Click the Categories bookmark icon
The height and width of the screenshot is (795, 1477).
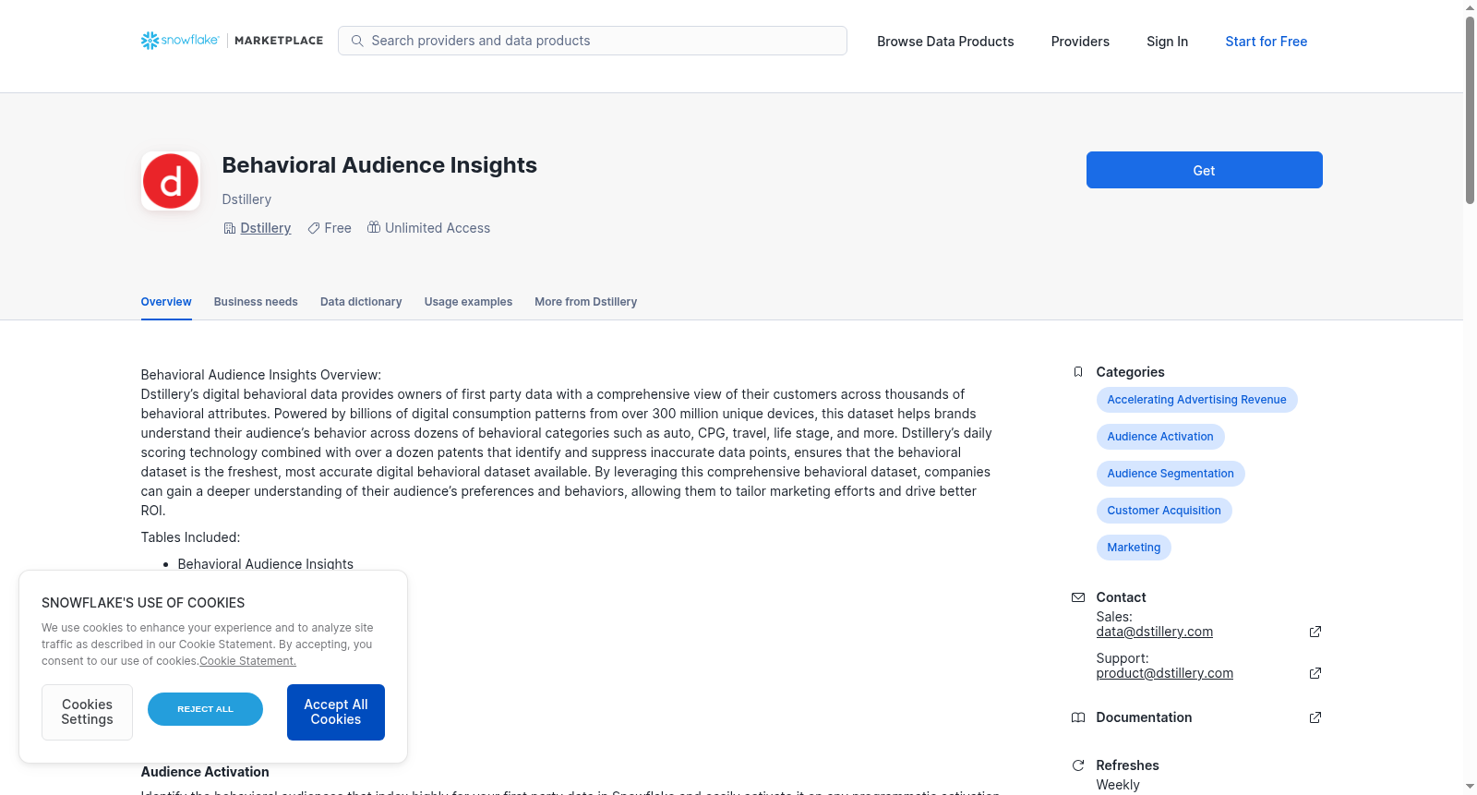1078,372
